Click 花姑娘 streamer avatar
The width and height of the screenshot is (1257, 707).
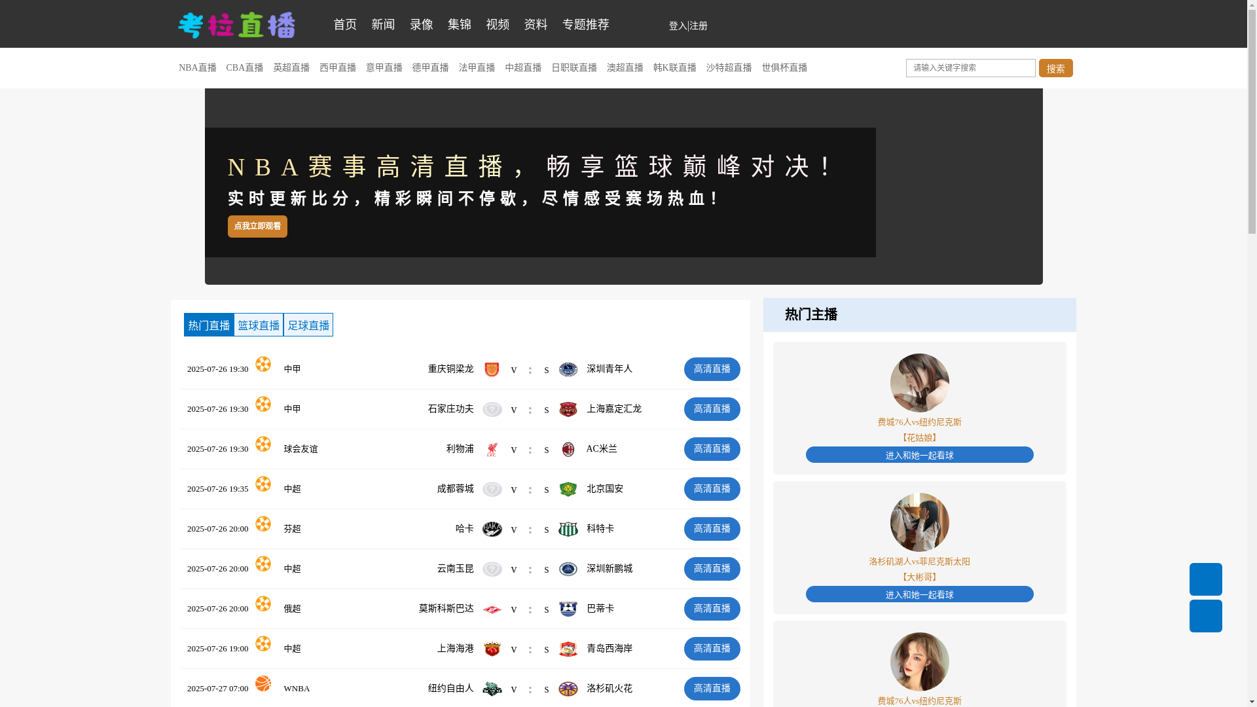pyautogui.click(x=920, y=383)
